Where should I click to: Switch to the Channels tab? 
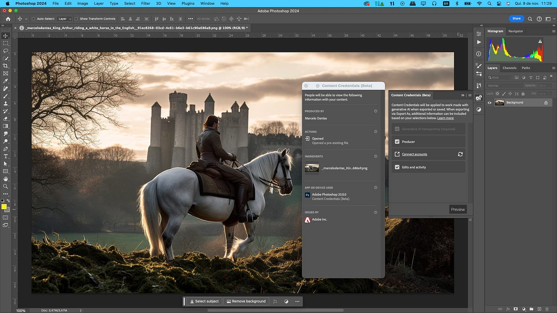509,68
